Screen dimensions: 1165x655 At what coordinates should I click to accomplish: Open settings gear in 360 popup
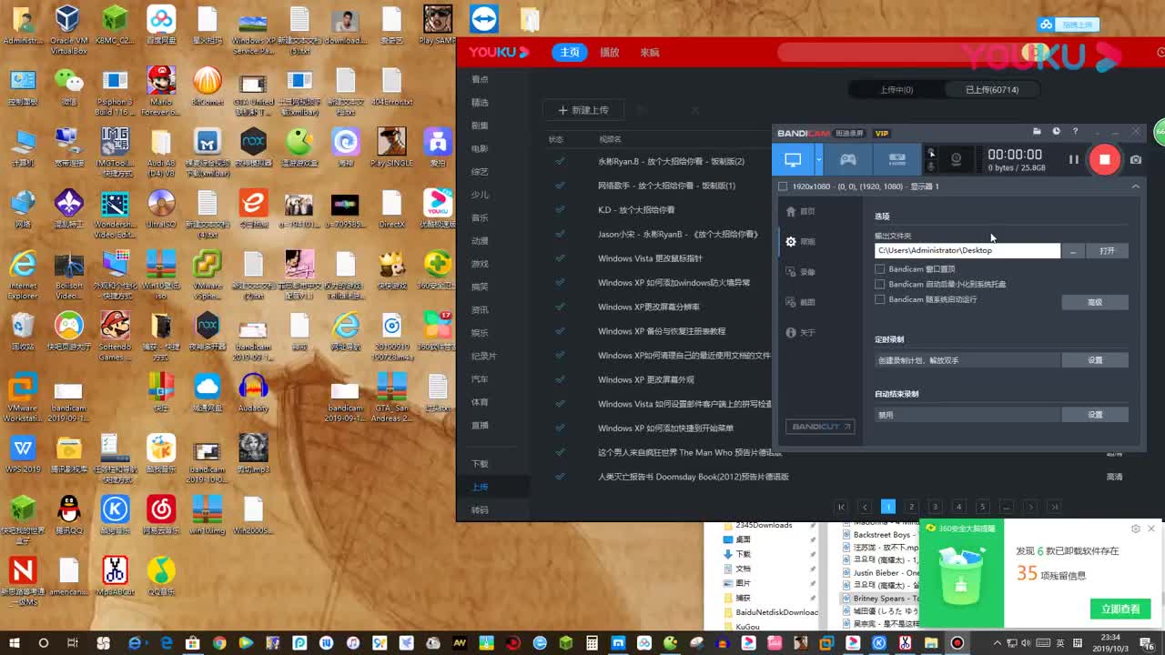tap(1135, 529)
